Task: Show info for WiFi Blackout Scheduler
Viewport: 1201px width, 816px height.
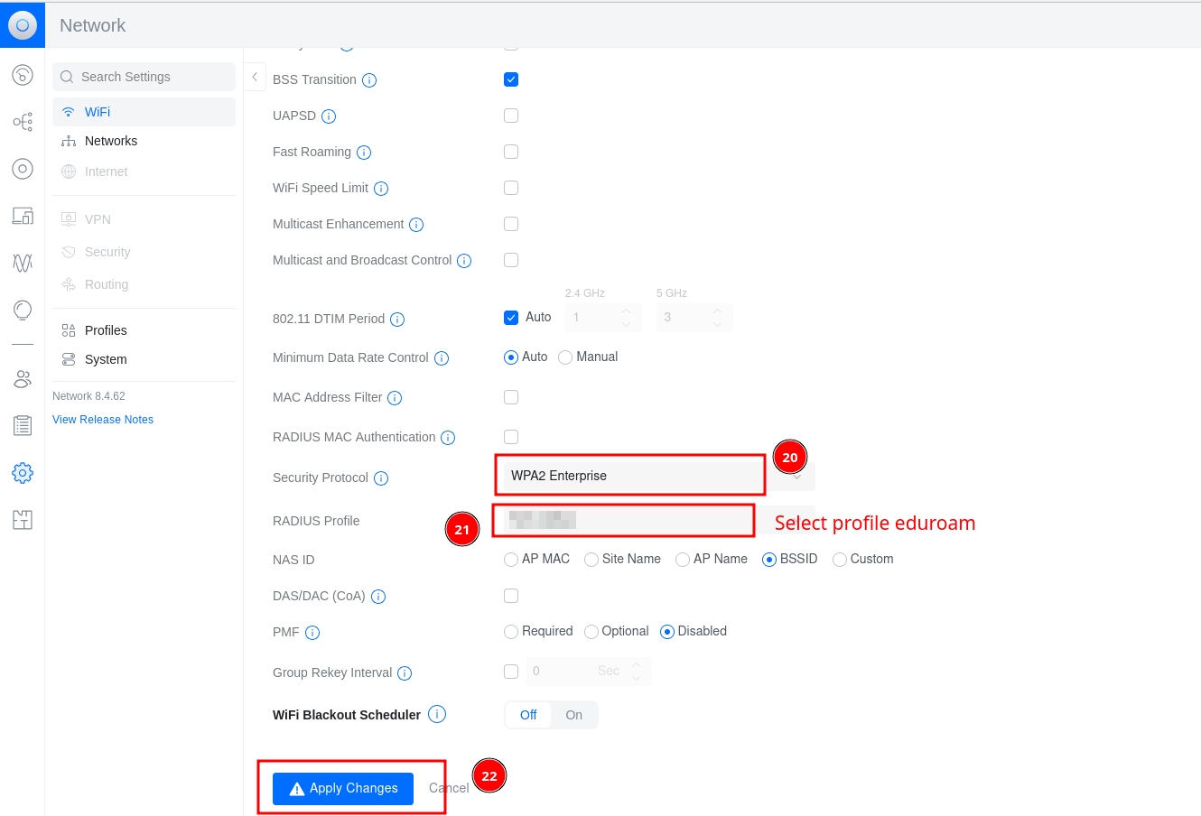Action: coord(437,714)
